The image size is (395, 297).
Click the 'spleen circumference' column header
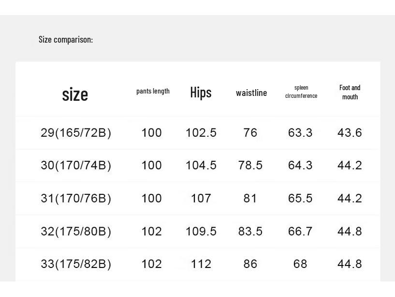[301, 92]
